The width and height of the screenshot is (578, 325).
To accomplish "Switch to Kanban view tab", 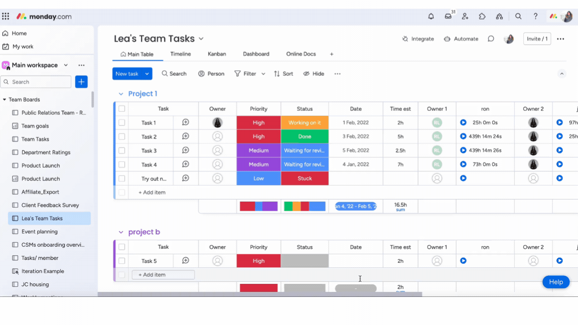I will tap(217, 54).
